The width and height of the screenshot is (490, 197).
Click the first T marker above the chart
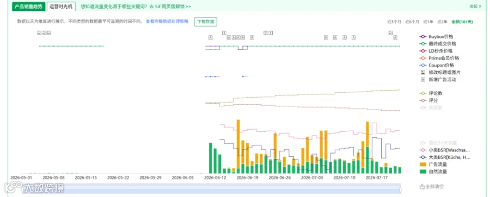click(x=224, y=33)
